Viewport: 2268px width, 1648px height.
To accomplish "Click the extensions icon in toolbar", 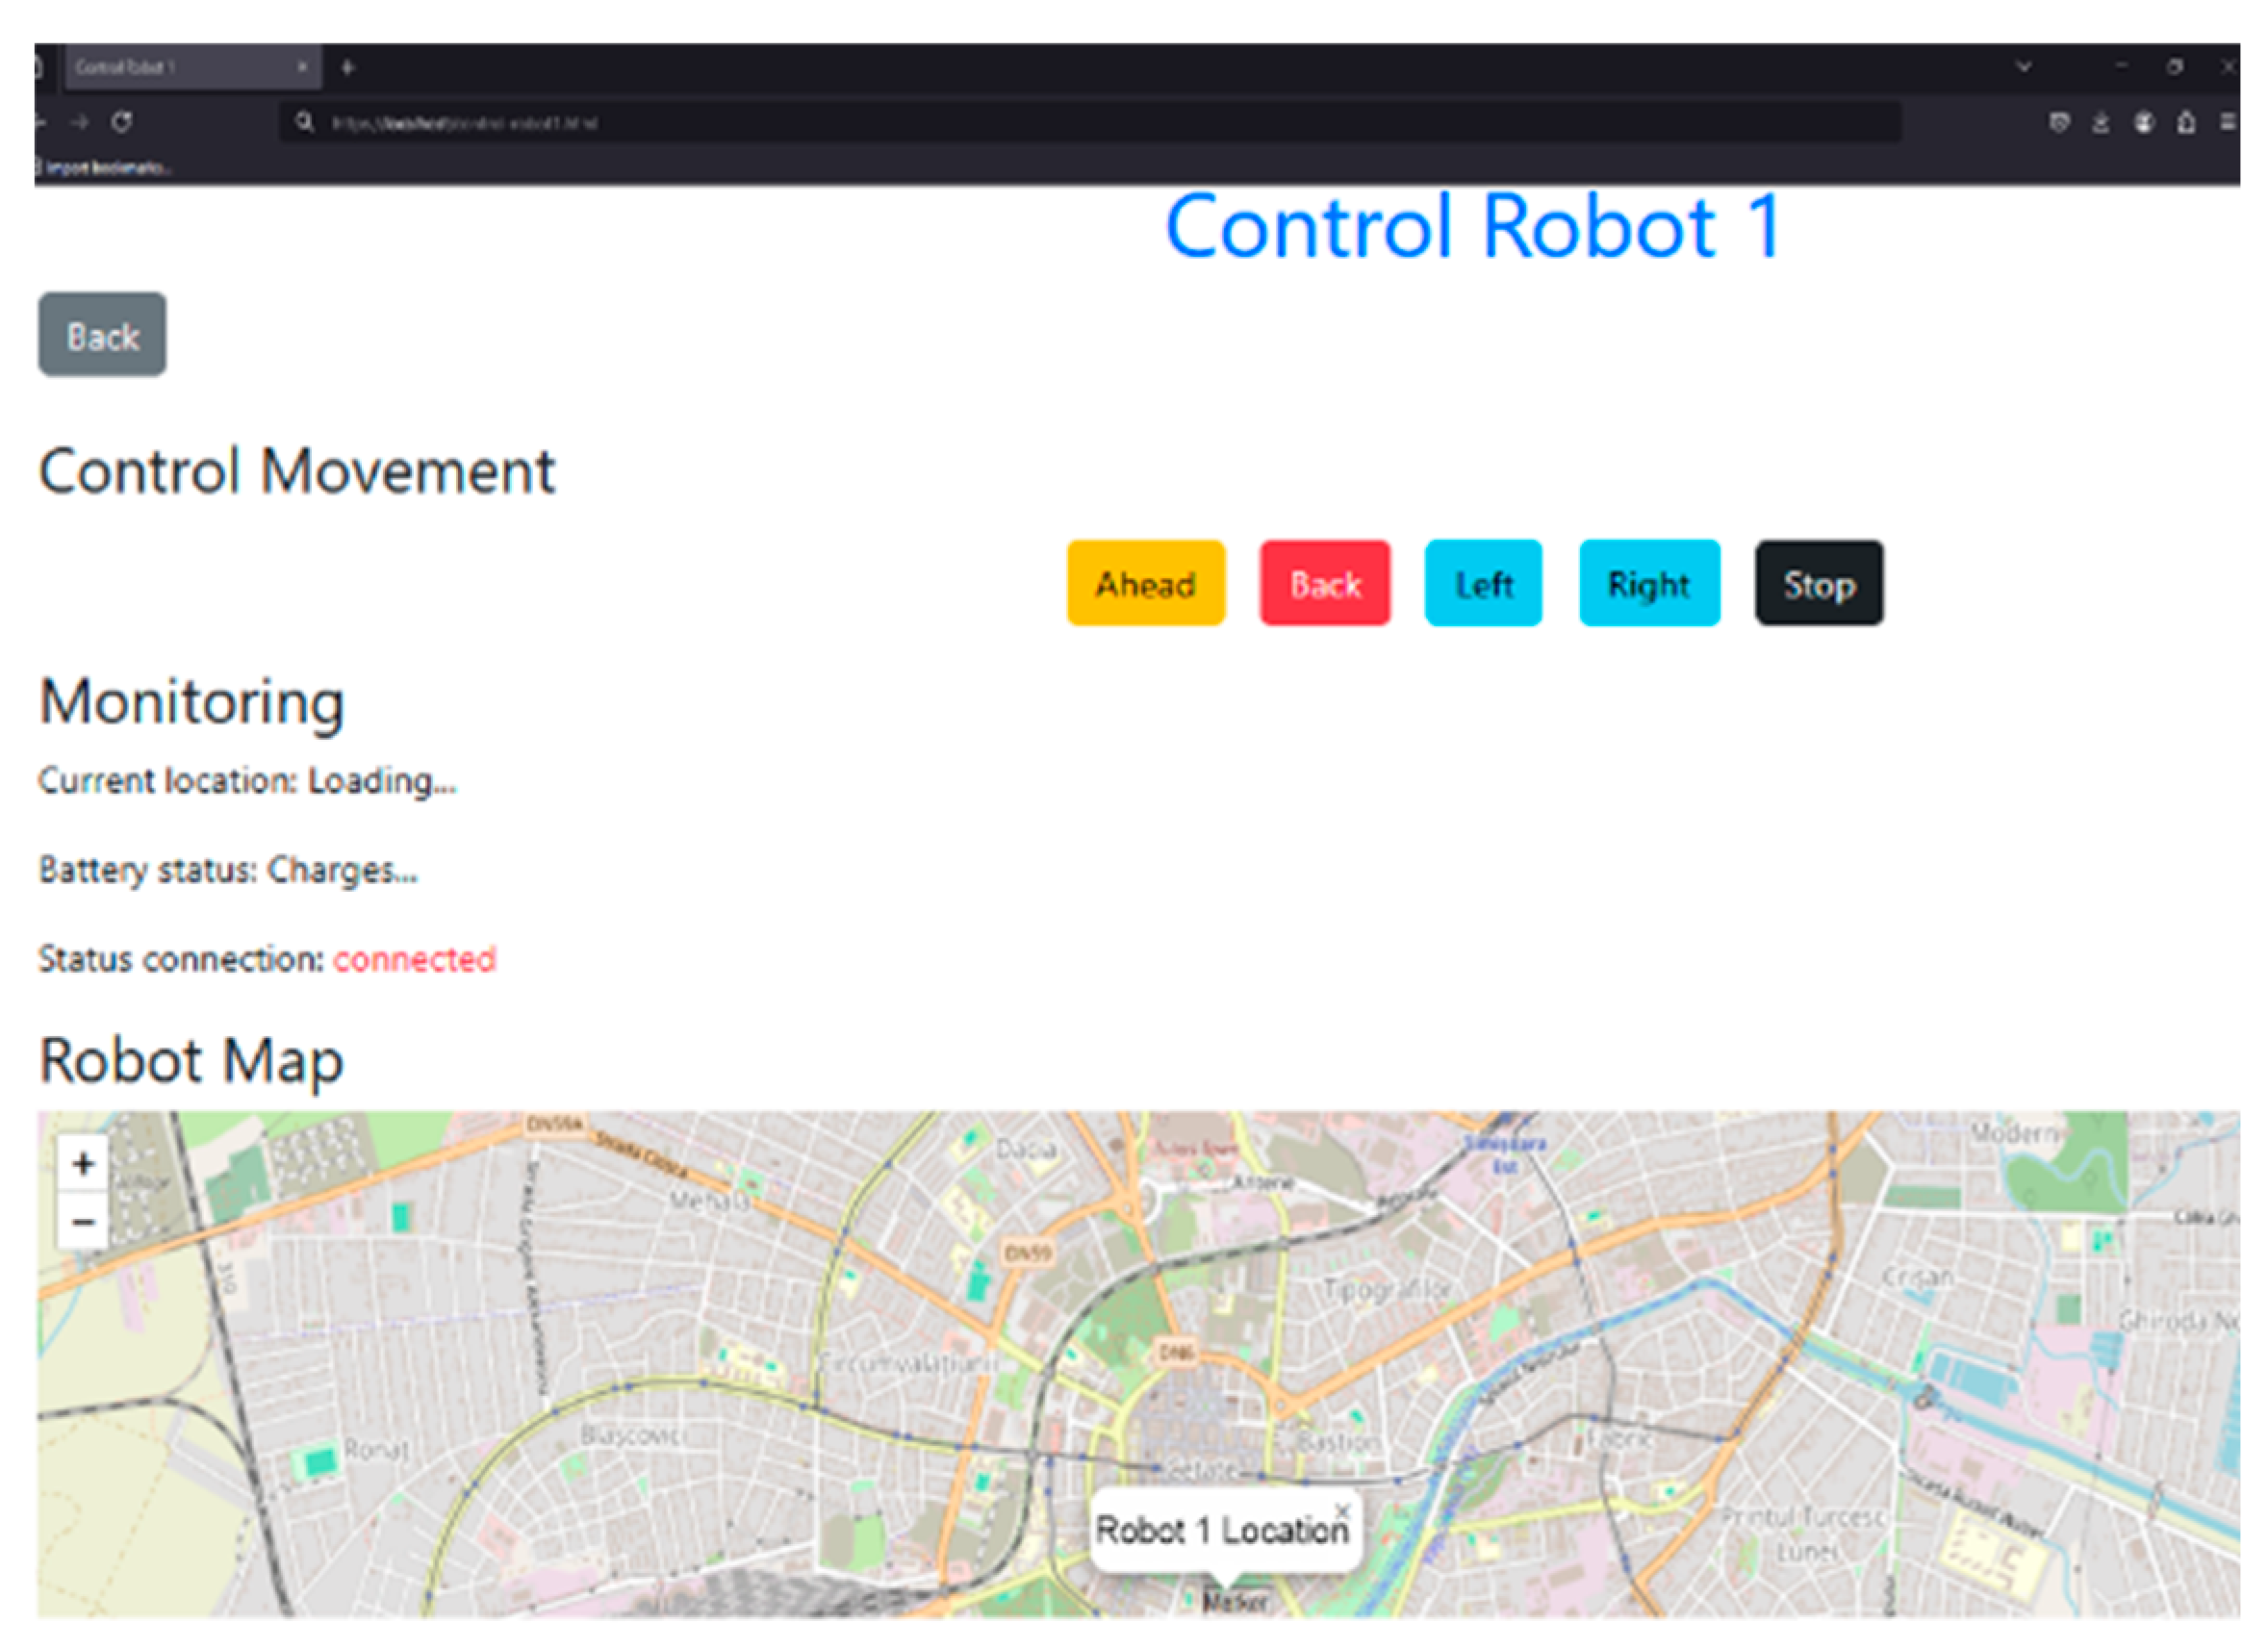I will pos(2186,122).
